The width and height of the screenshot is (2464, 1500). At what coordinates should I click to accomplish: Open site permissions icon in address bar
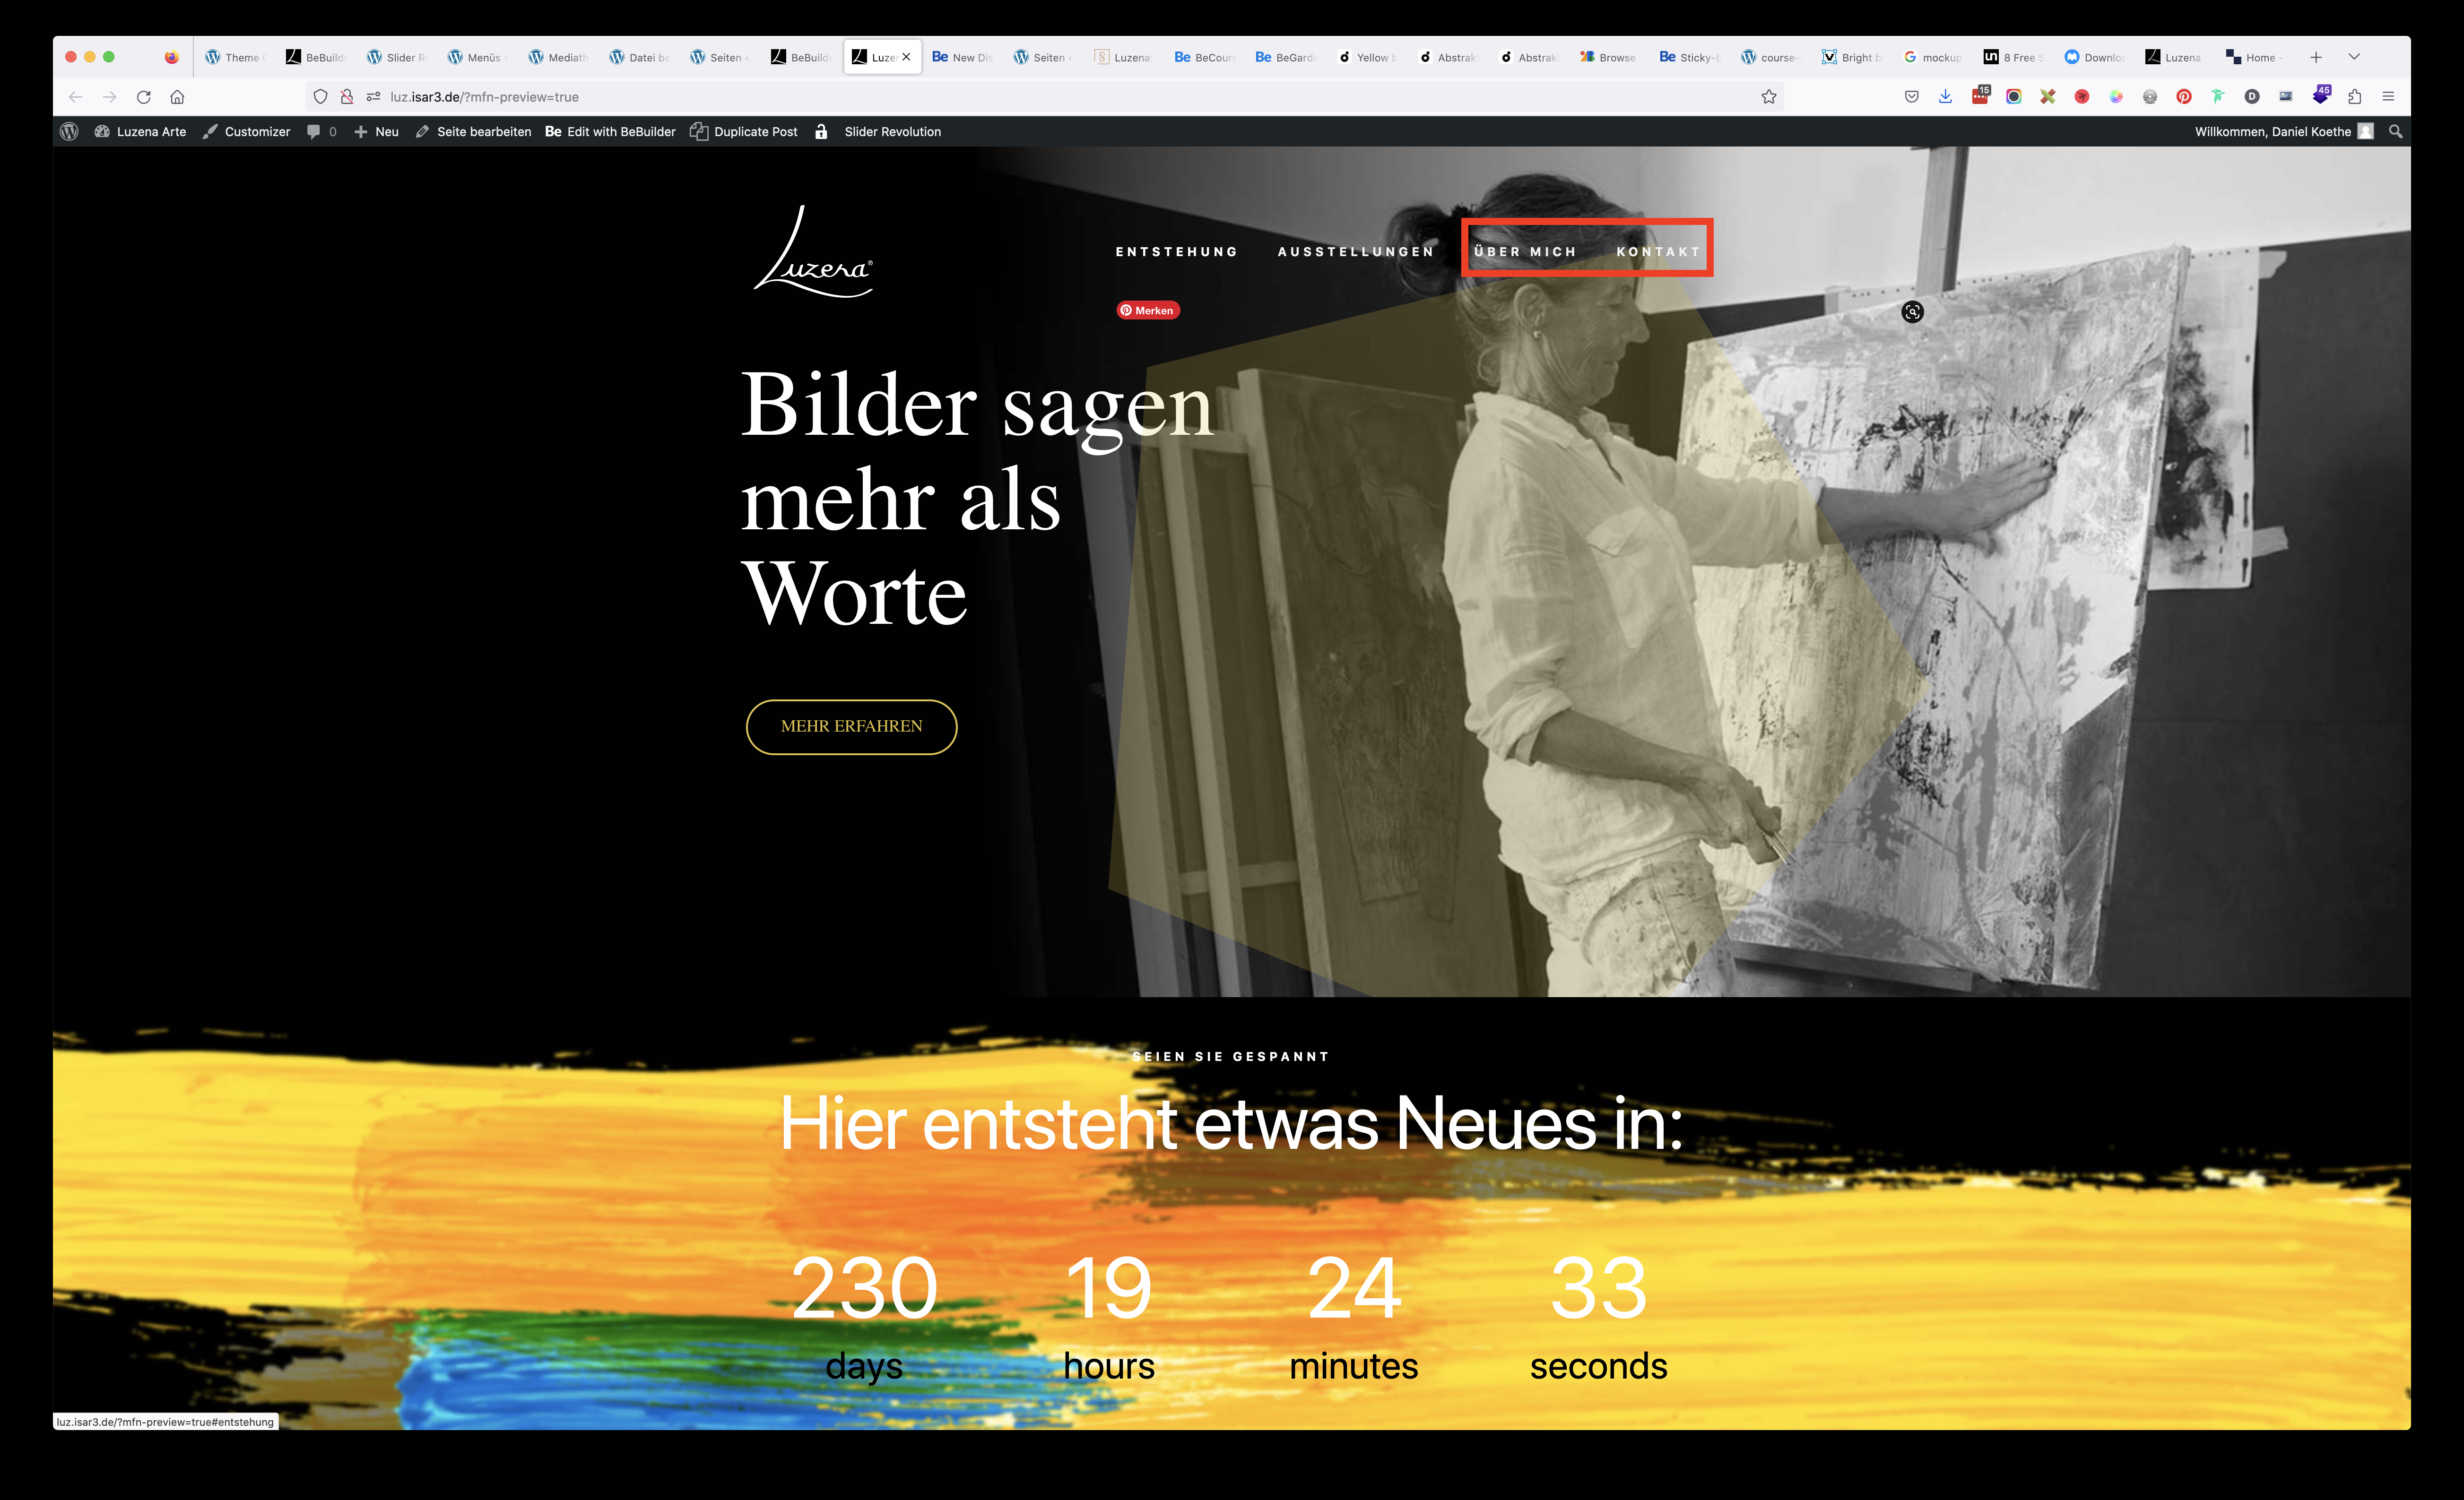click(x=373, y=97)
